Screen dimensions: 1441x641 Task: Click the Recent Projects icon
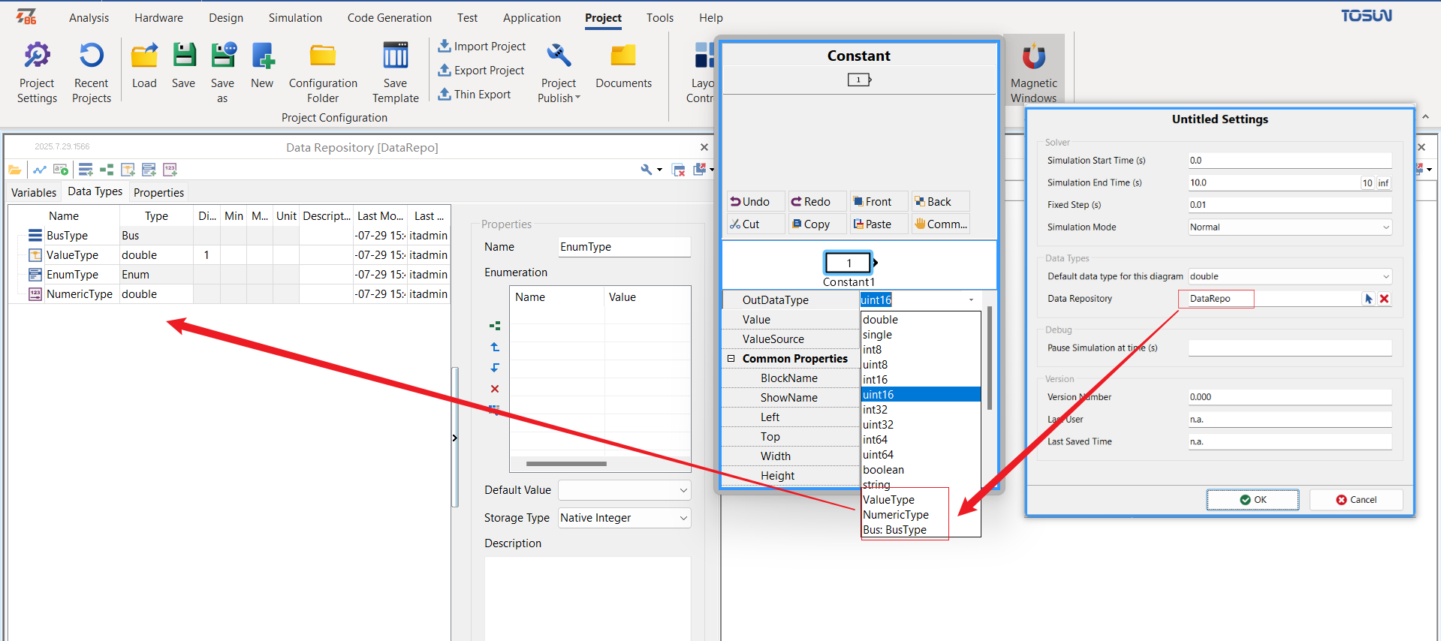(92, 56)
